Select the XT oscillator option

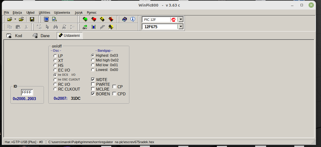point(55,61)
